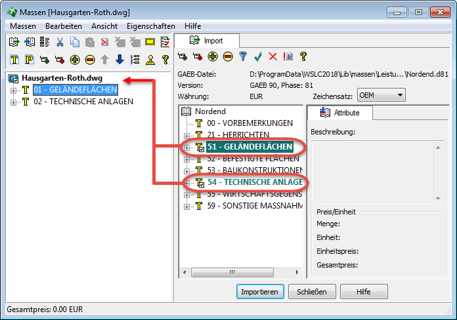Toggle the Hausgarten-Roth.dwg root checkbox icon
Screen dimensions: 457x320
[x=13, y=79]
